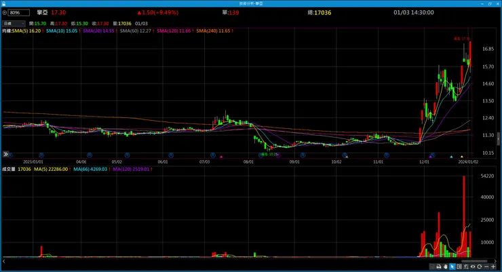Click the white triangle marker near 10/02

click(x=347, y=157)
